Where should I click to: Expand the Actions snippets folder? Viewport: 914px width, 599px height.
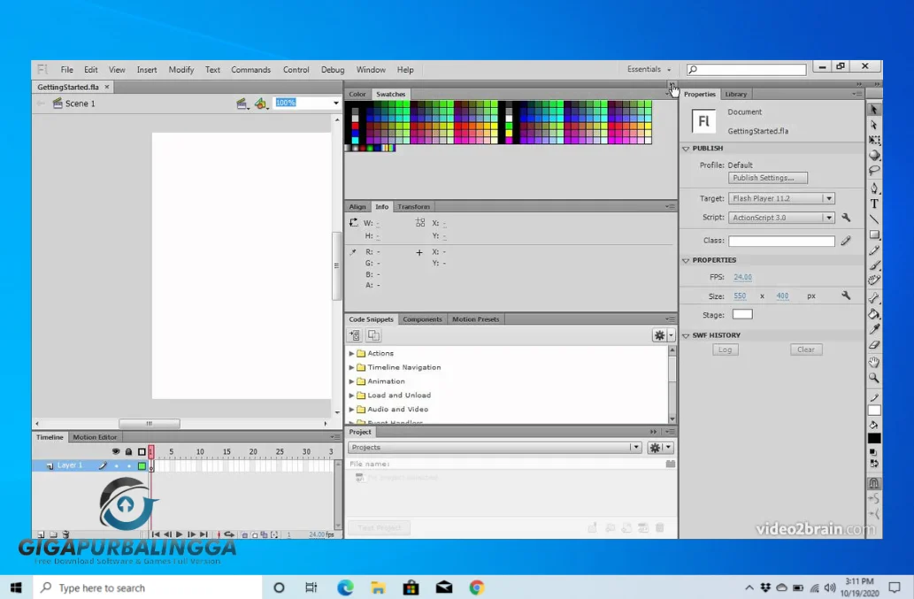[351, 353]
